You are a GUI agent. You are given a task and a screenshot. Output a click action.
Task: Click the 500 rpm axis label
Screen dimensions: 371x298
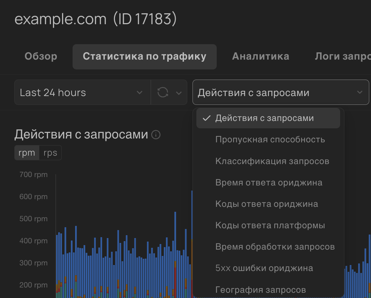click(x=33, y=219)
